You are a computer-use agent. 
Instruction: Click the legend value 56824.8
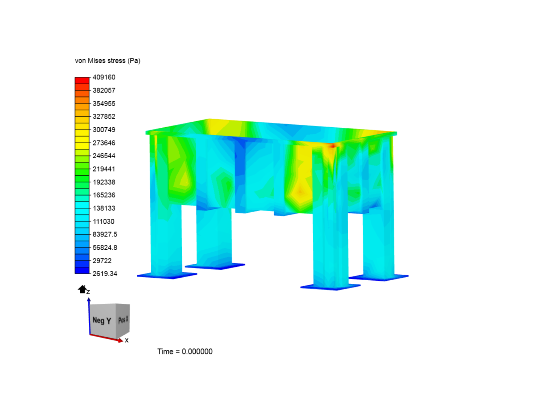point(105,247)
